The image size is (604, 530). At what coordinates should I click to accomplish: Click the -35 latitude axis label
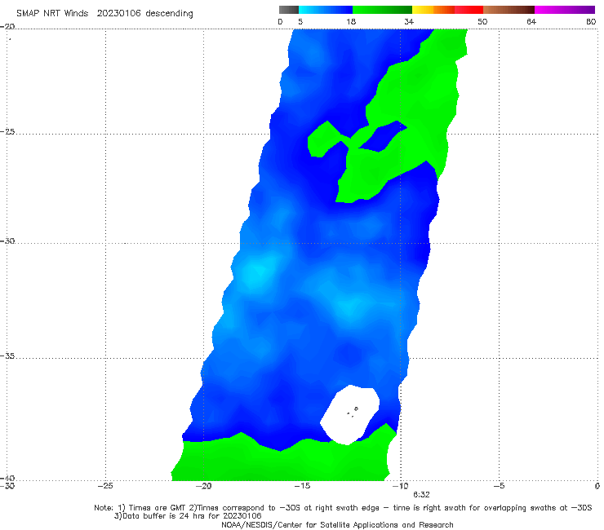(7, 356)
